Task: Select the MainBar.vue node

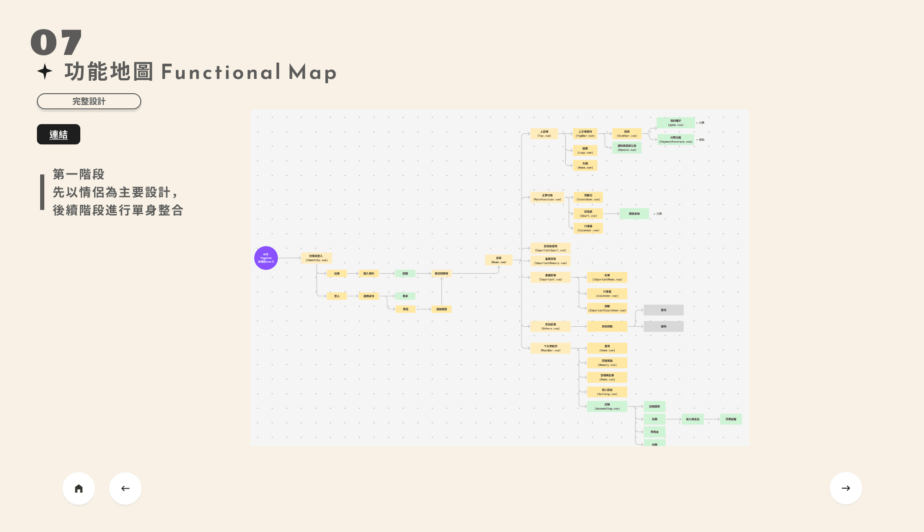Action: click(550, 348)
